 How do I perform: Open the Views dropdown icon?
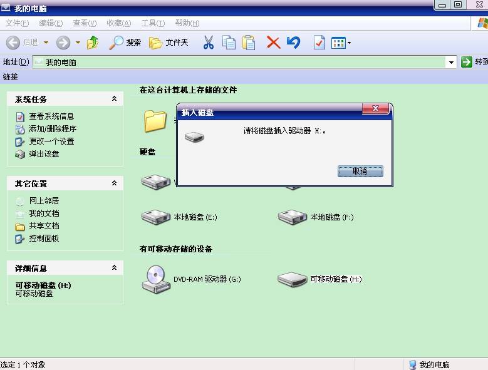341,43
